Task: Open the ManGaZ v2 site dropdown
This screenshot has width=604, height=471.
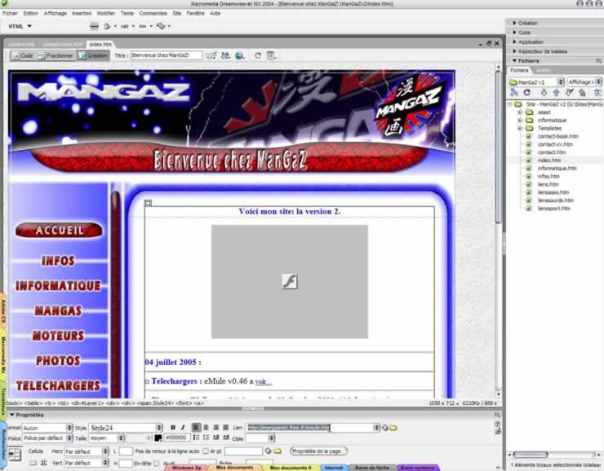Action: pos(536,82)
